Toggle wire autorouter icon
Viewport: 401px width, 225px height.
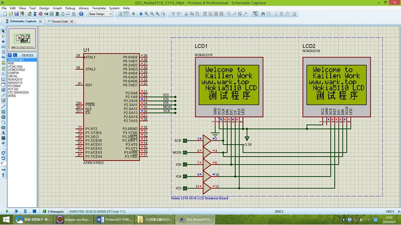[255, 14]
